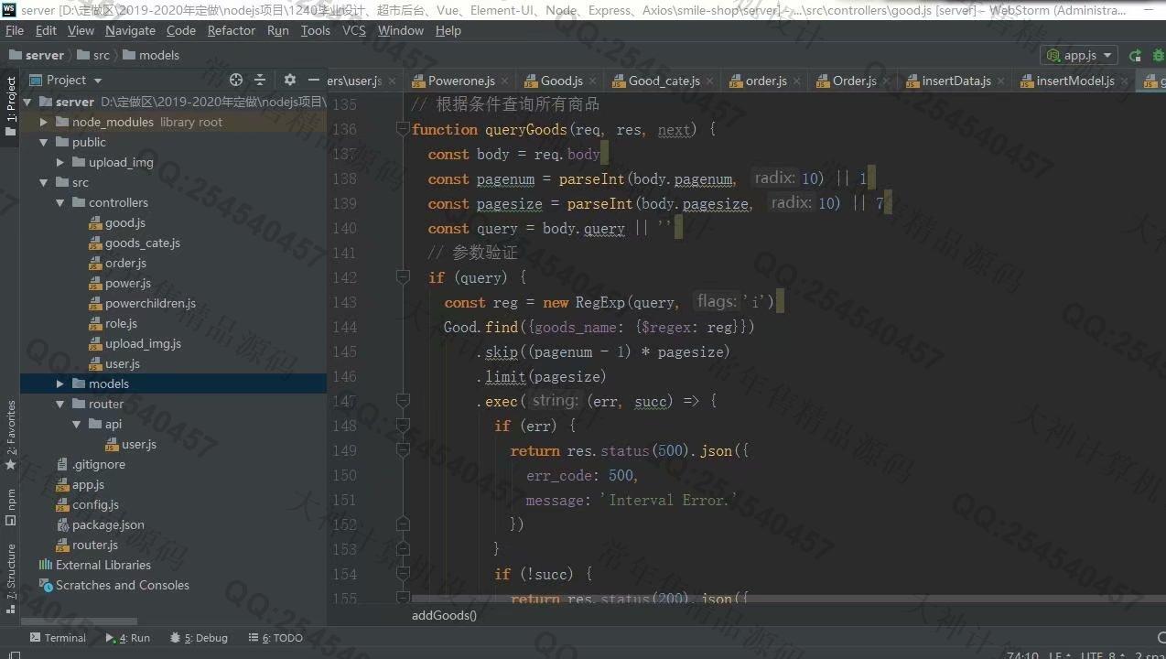Close the Powerone.js tab

(x=506, y=81)
